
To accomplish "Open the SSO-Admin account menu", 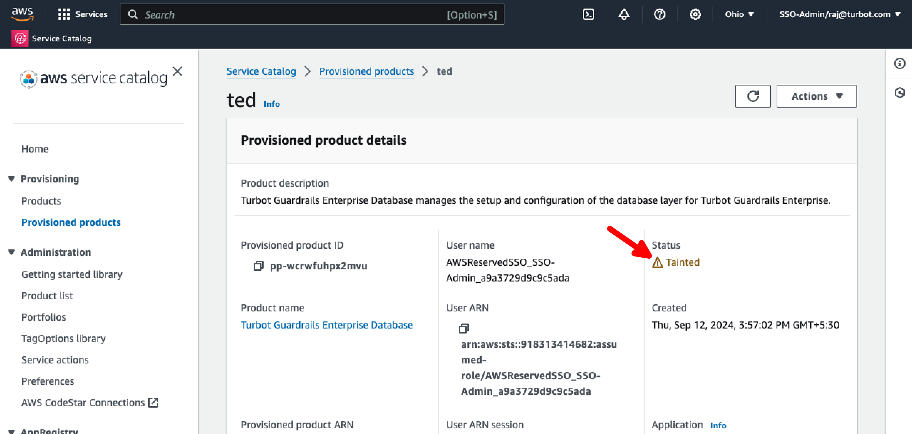I will [x=840, y=15].
